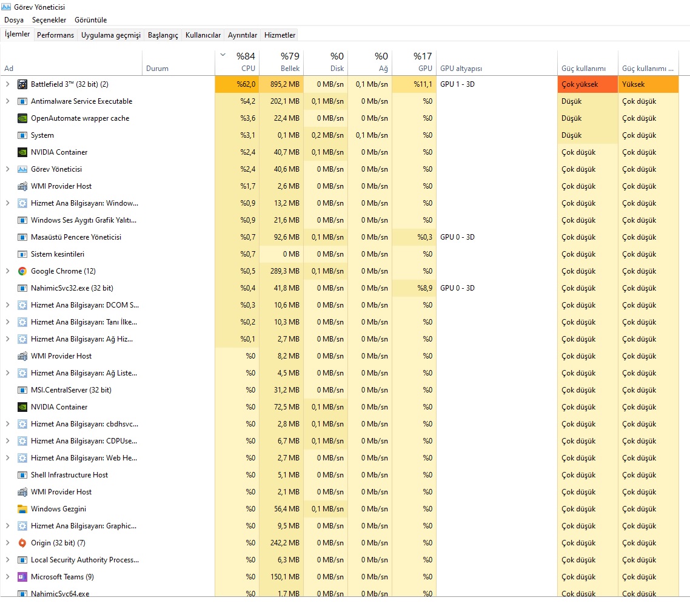This screenshot has height=603, width=690.
Task: Switch to the Ayrıntılar tab
Action: point(243,35)
